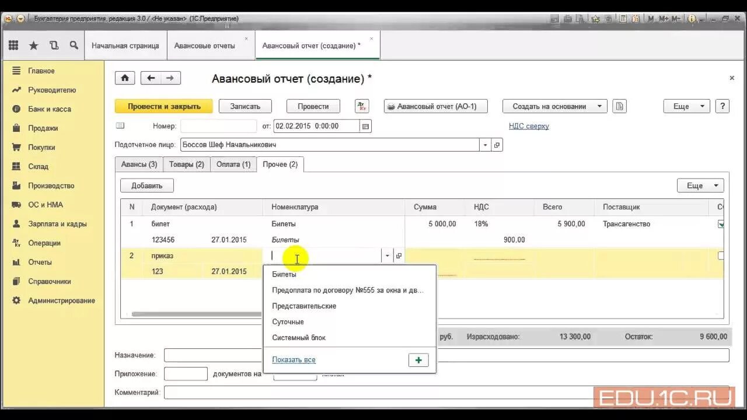Screen dimensions: 747x420
Task: Focus the Комментарий input field
Action: click(x=446, y=393)
